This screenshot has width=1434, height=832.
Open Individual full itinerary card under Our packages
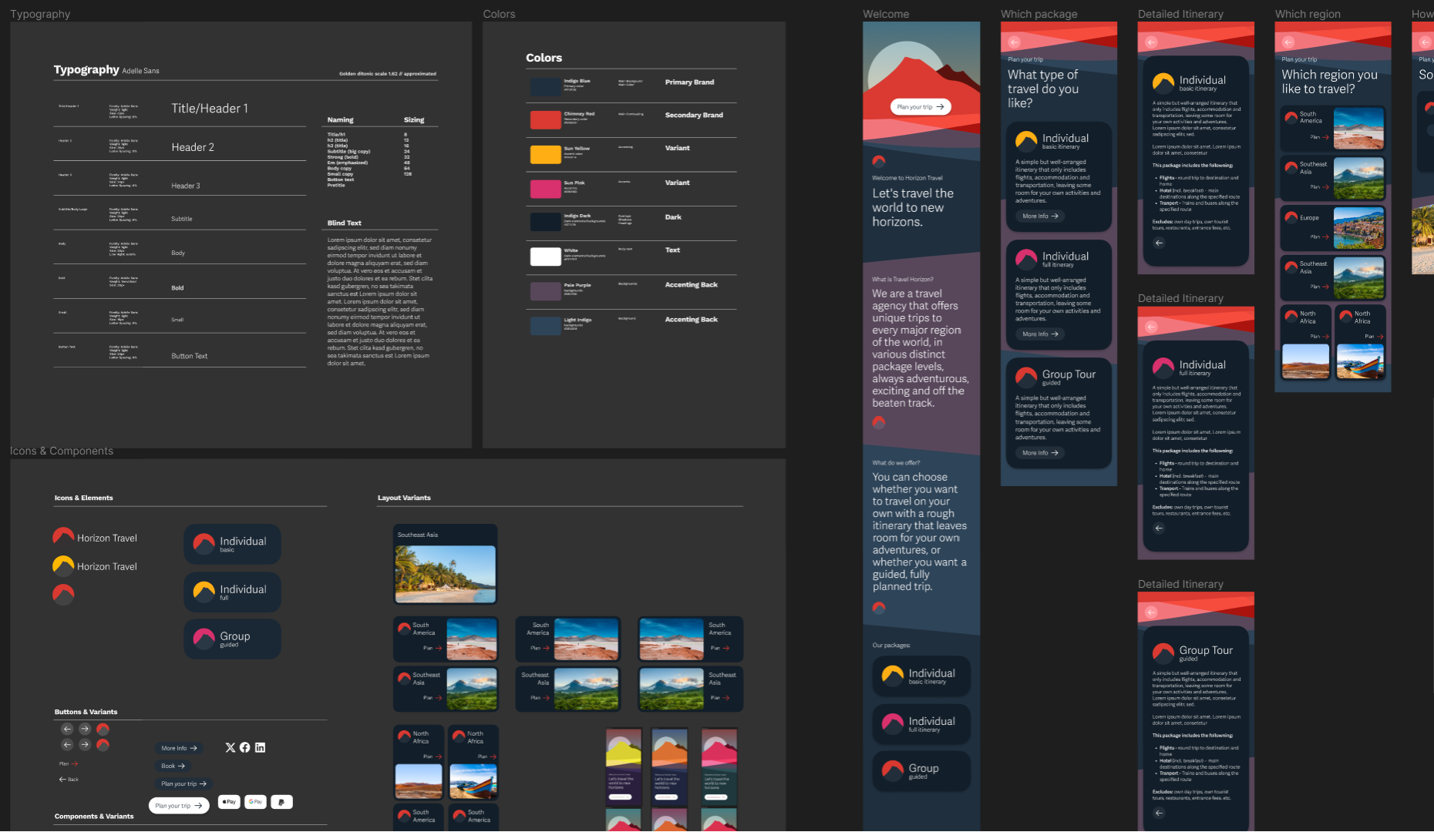(x=921, y=723)
